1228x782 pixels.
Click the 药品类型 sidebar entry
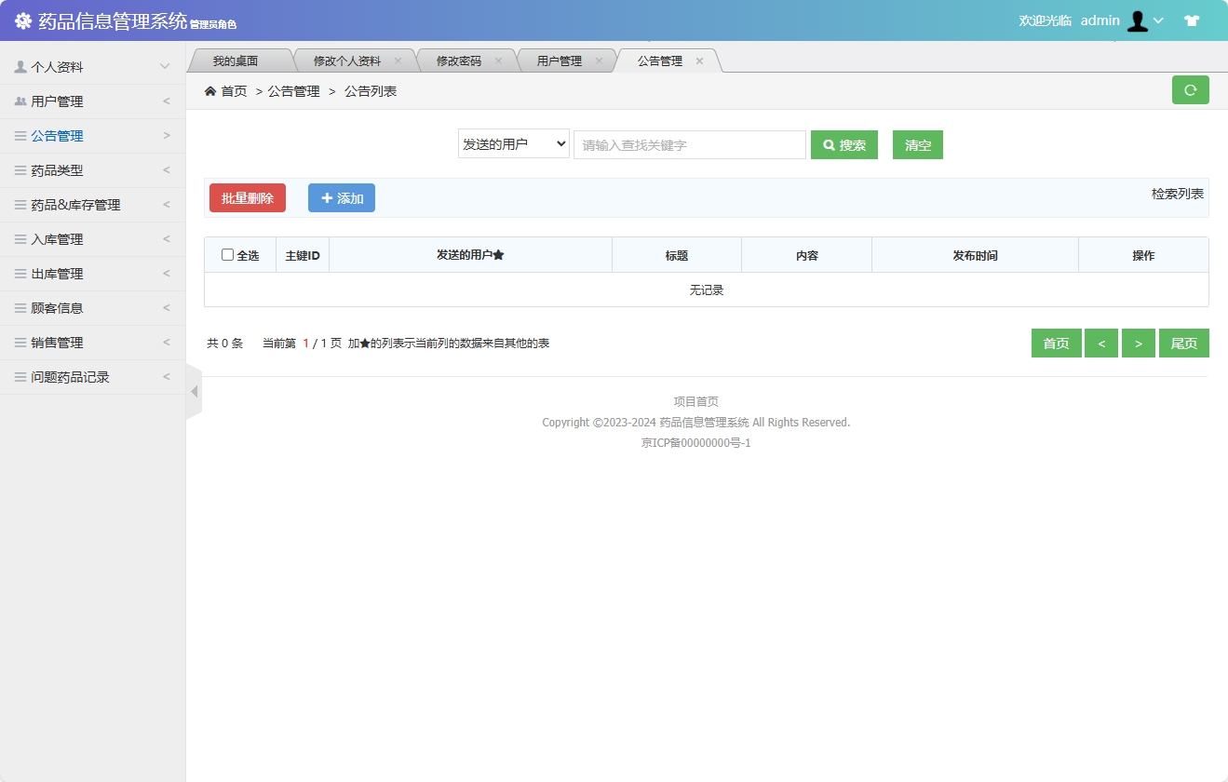coord(56,169)
